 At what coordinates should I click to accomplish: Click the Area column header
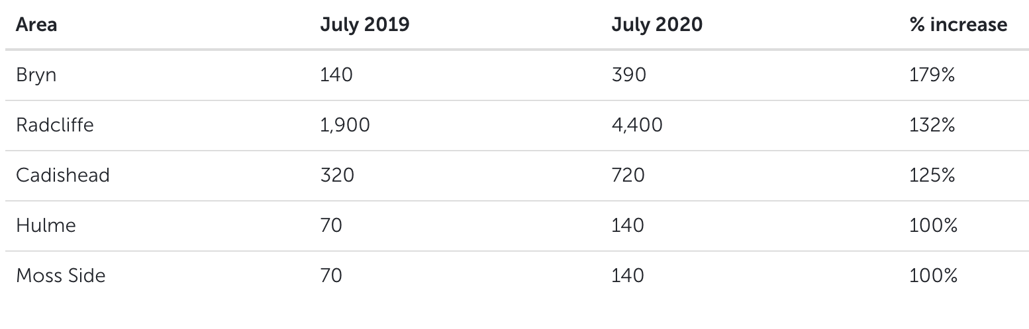pyautogui.click(x=36, y=25)
